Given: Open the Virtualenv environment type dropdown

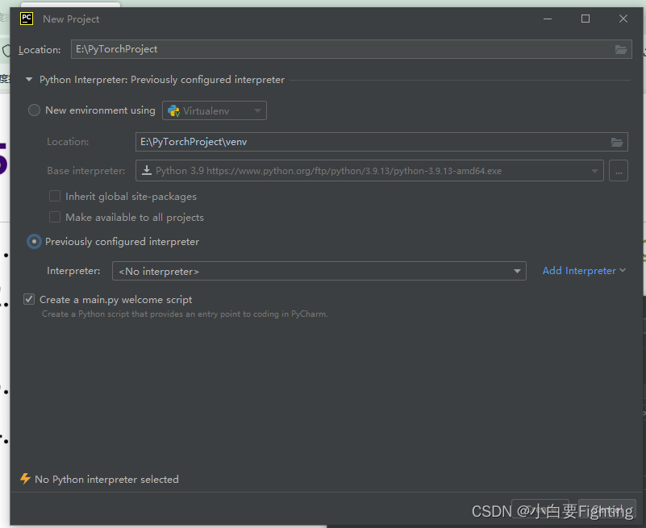Looking at the screenshot, I should pyautogui.click(x=215, y=110).
